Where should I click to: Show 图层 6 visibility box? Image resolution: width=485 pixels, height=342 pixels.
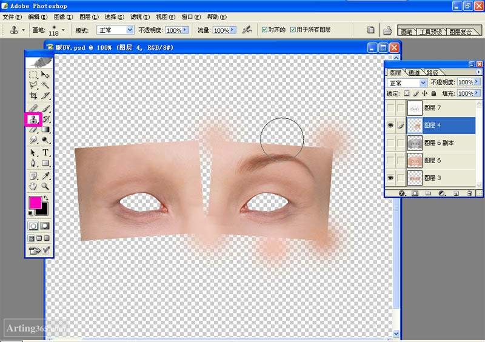point(390,160)
